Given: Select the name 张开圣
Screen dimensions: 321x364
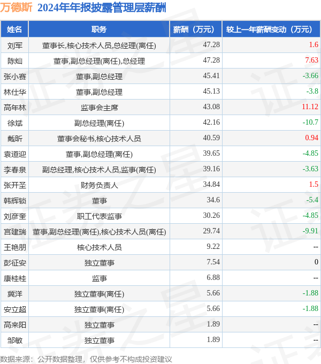Looking at the screenshot, I should click(x=15, y=186).
